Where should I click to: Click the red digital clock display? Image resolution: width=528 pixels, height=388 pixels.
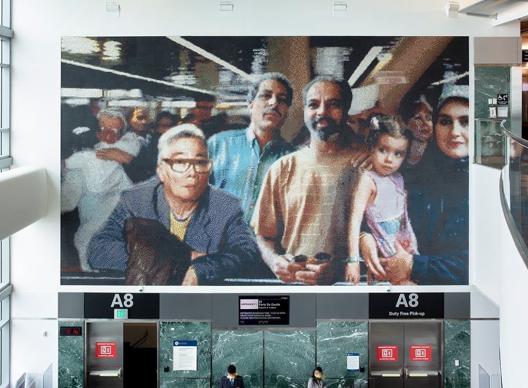71,331
